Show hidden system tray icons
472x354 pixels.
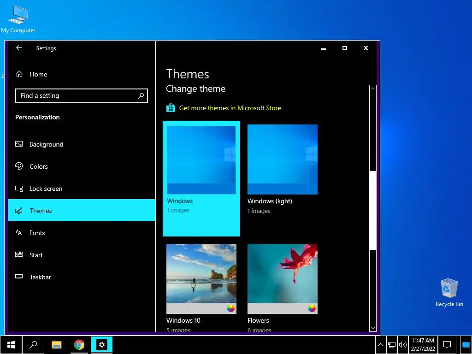(x=380, y=345)
